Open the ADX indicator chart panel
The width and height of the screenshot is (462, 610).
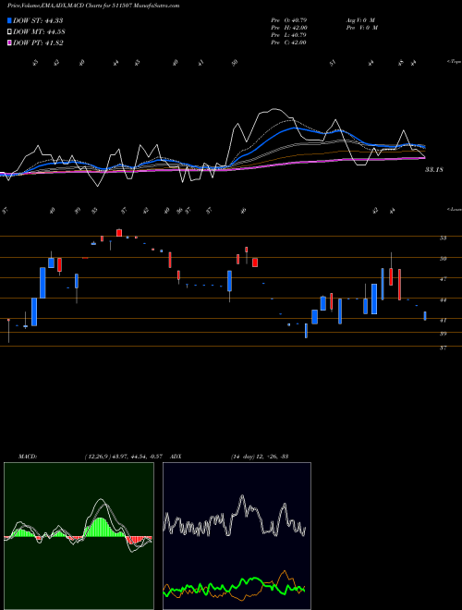pos(237,536)
